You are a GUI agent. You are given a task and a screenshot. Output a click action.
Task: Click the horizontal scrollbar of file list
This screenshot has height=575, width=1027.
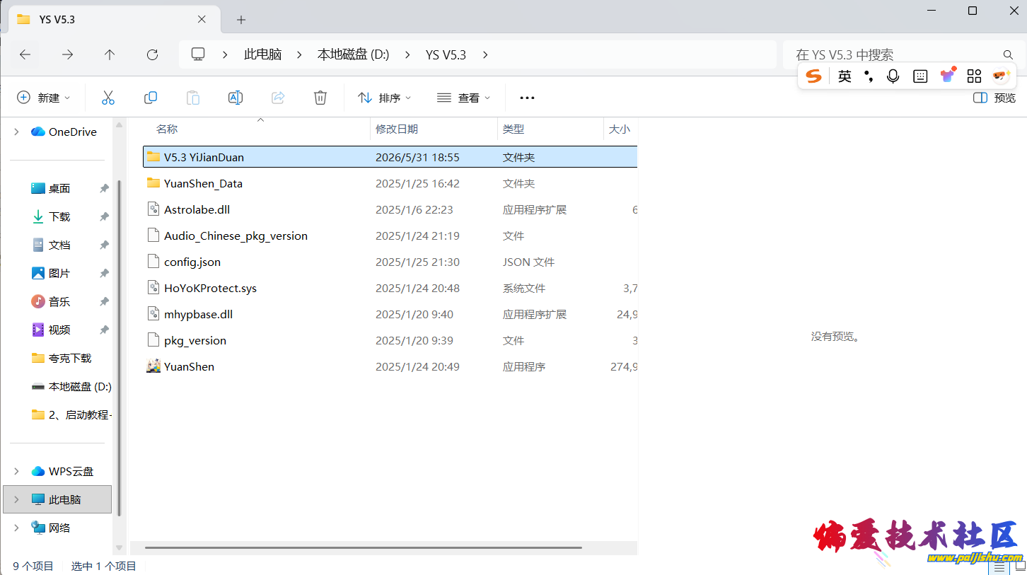click(364, 547)
